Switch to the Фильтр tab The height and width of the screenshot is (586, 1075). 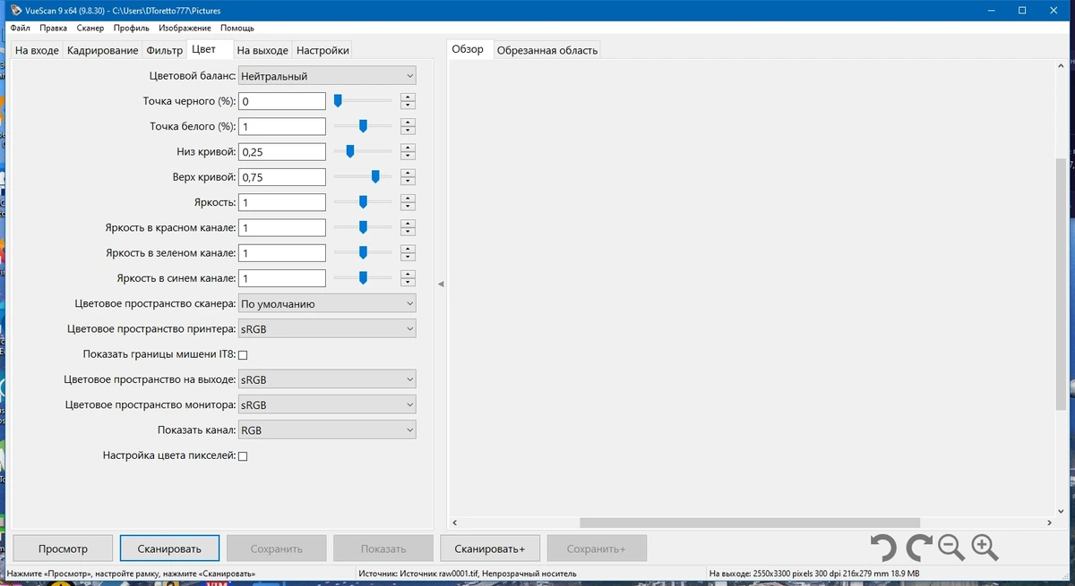(x=164, y=50)
